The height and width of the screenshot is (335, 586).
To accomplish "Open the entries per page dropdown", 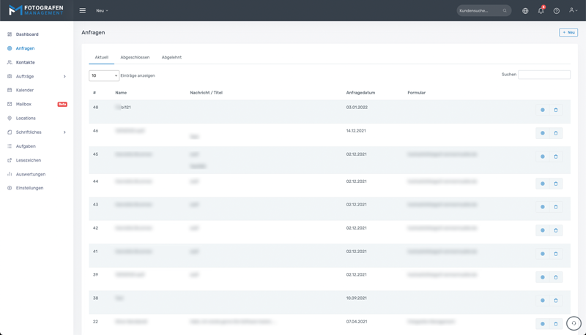I will coord(103,75).
